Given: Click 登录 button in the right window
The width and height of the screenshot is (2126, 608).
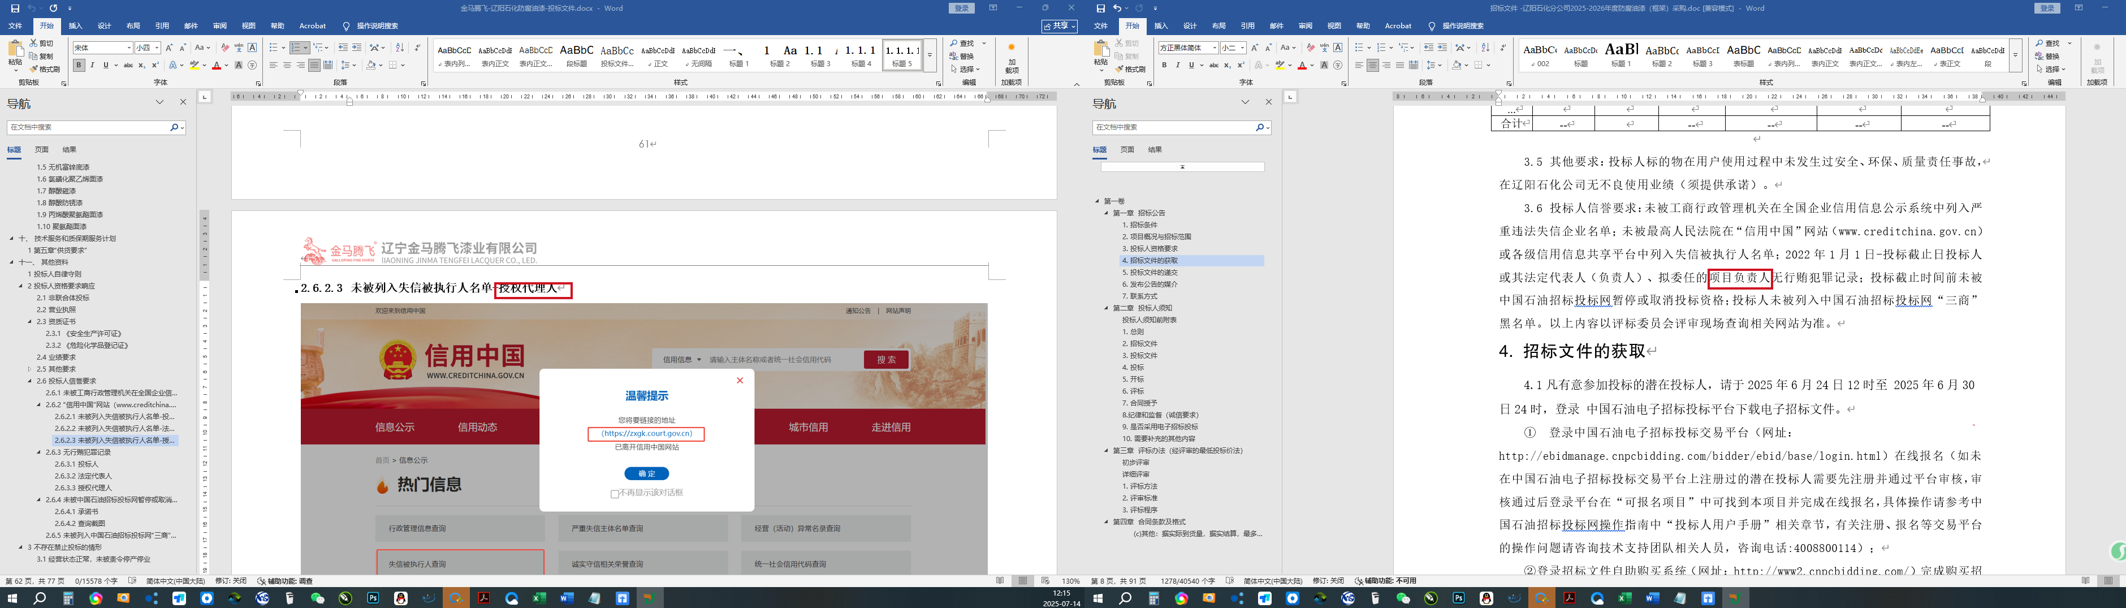Looking at the screenshot, I should click(x=2047, y=8).
